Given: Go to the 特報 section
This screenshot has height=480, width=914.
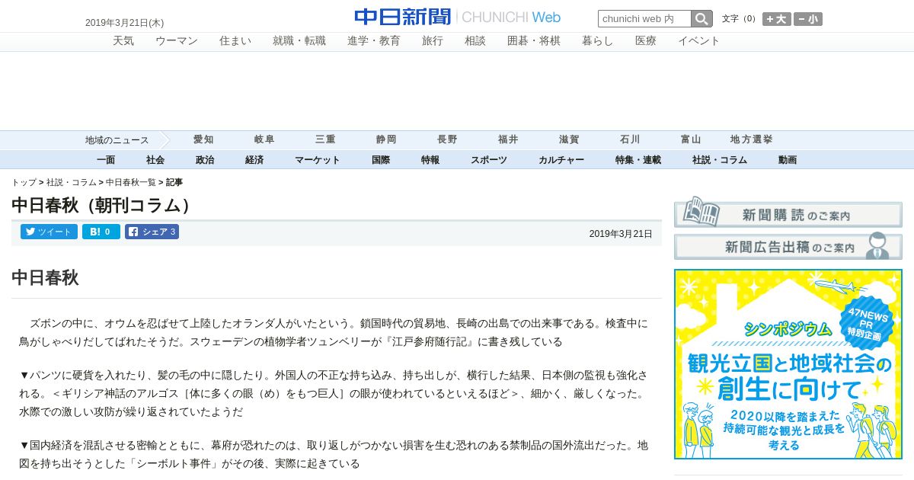Looking at the screenshot, I should pos(430,160).
